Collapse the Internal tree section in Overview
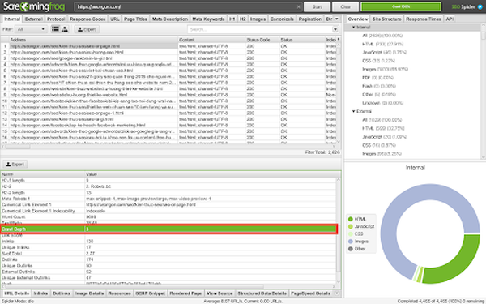The image size is (486, 304). coord(353,28)
